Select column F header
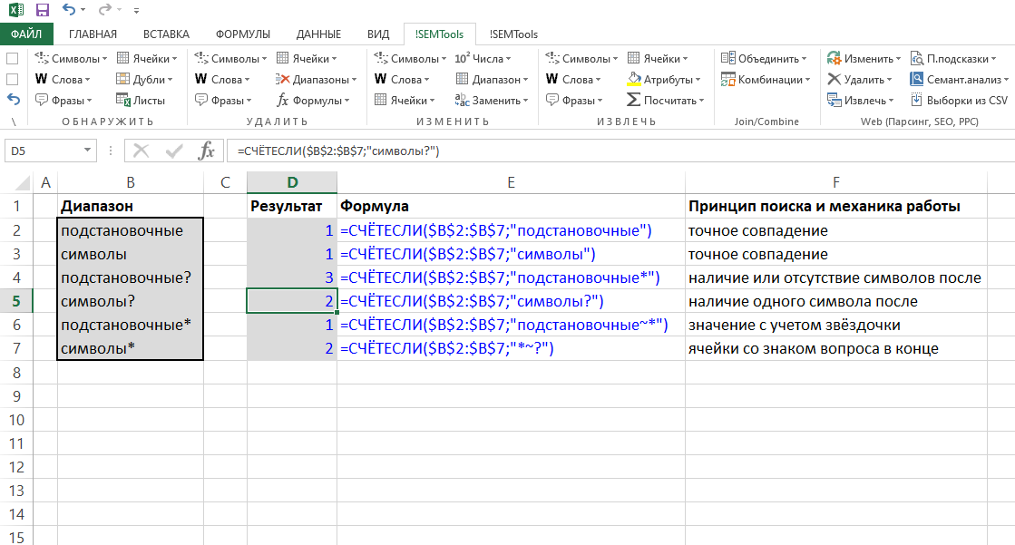1015x545 pixels. (835, 182)
